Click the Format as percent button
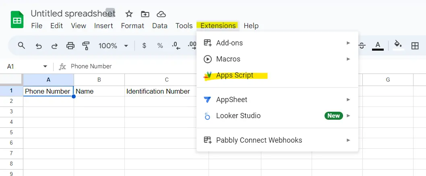 [160, 46]
